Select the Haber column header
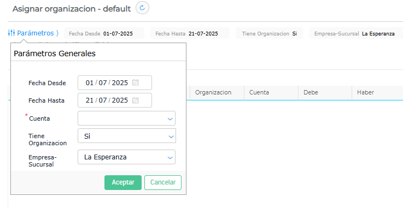 pyautogui.click(x=377, y=93)
